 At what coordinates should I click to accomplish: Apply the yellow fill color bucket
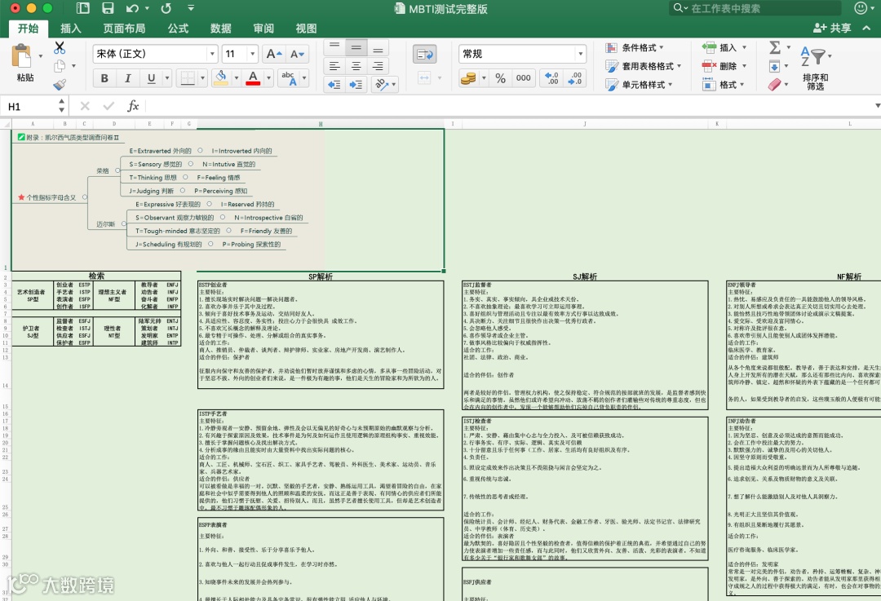pos(221,78)
